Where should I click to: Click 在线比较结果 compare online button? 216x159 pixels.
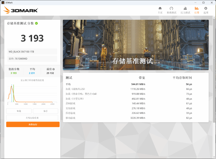[x=32, y=118]
